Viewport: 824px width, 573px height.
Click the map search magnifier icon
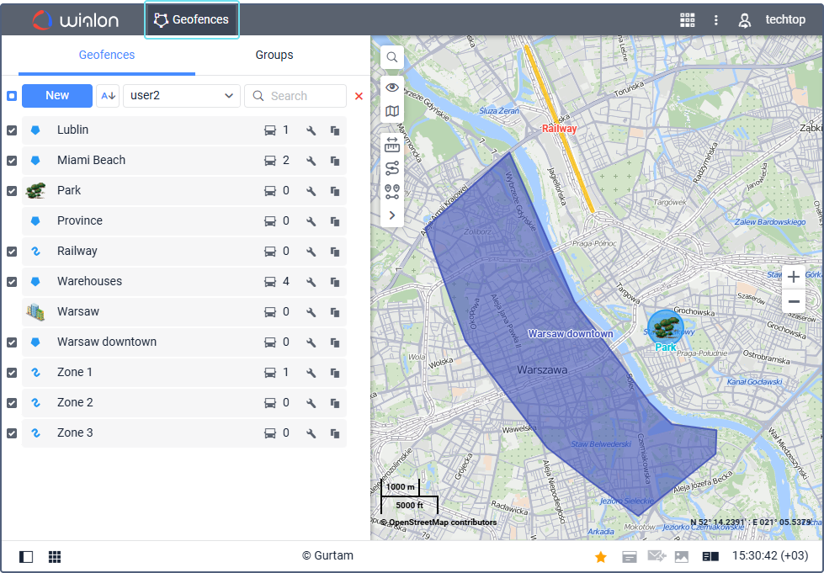[392, 58]
